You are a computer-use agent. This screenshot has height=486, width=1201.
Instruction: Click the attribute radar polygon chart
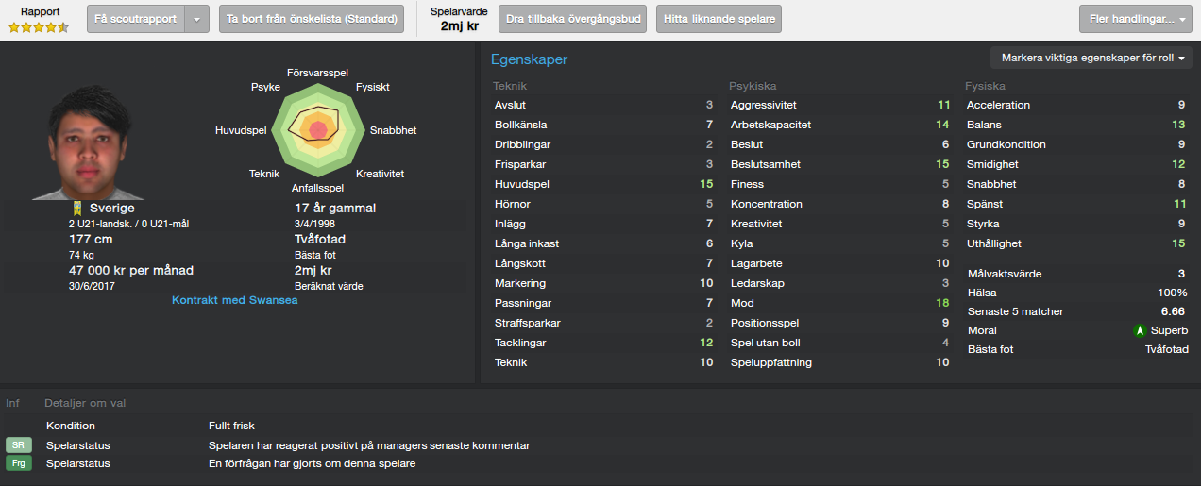pos(318,129)
